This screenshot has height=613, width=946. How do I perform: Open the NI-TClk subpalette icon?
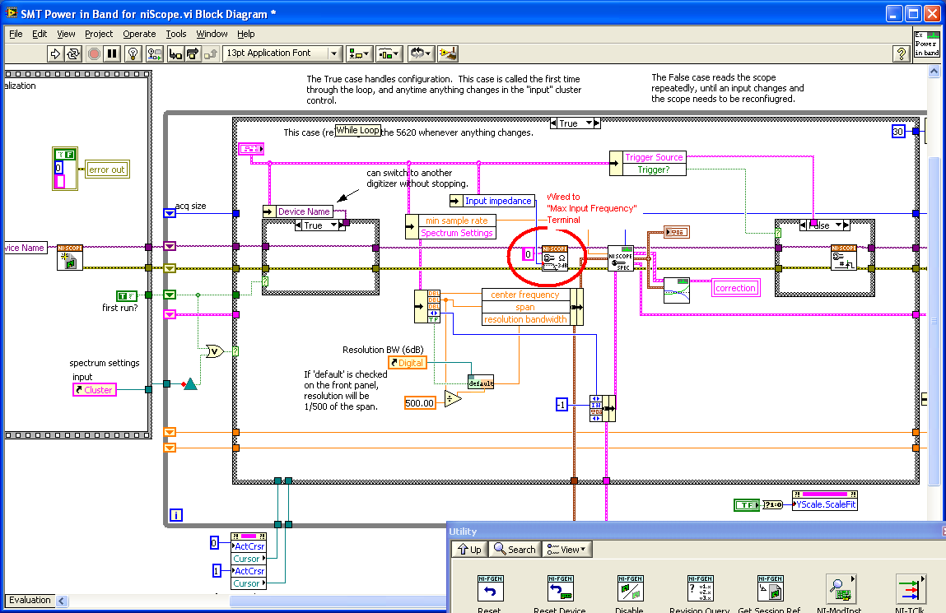click(x=910, y=588)
